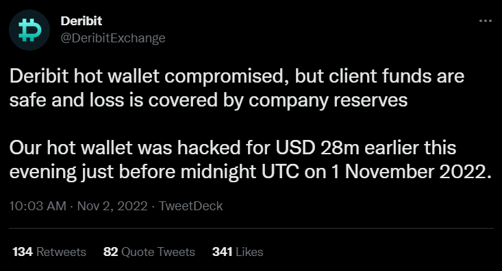
Task: Open the Deribit display name link
Action: 81,21
